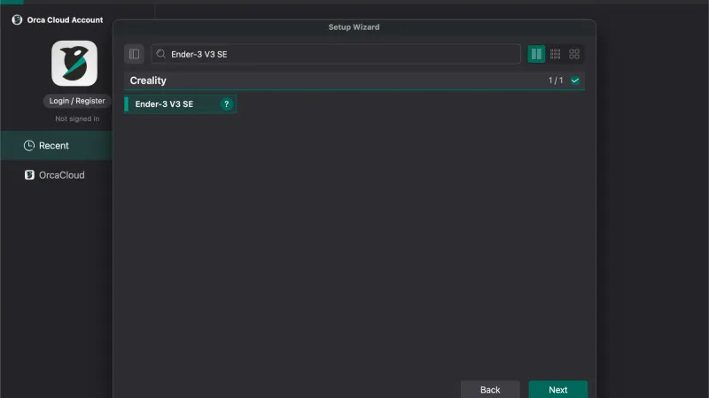The height and width of the screenshot is (398, 709).
Task: Switch to two-column list view
Action: [x=536, y=54]
